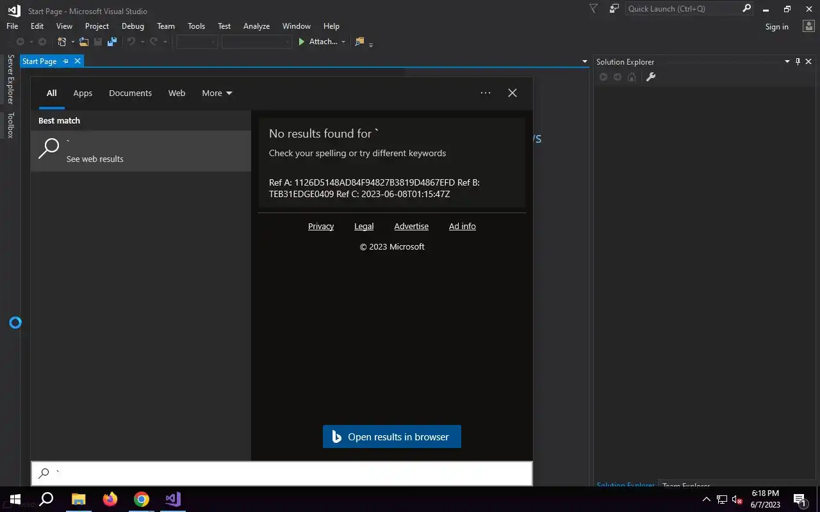The image size is (820, 512).
Task: Click the network icon in system tray
Action: coord(722,499)
